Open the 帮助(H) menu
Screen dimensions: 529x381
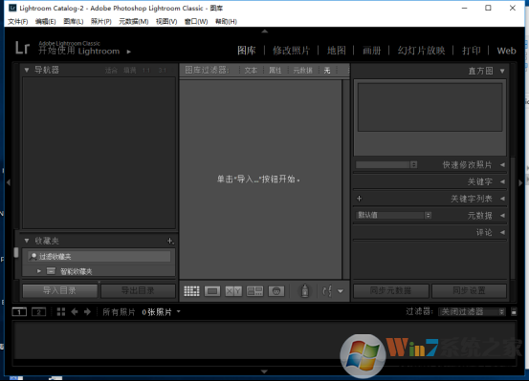click(x=226, y=22)
